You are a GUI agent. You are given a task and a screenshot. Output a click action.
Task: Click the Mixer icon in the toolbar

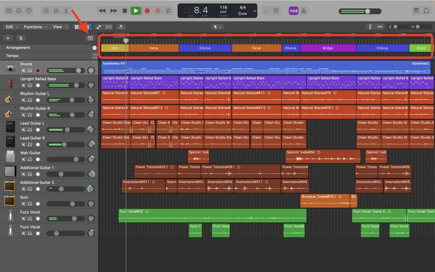pos(56,11)
